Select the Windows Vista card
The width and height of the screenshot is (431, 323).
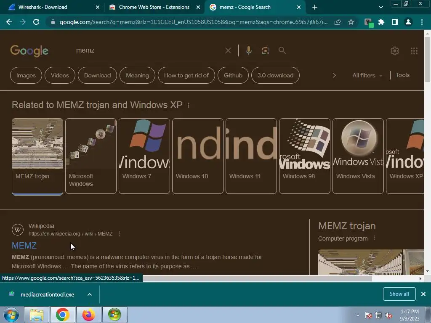(358, 156)
